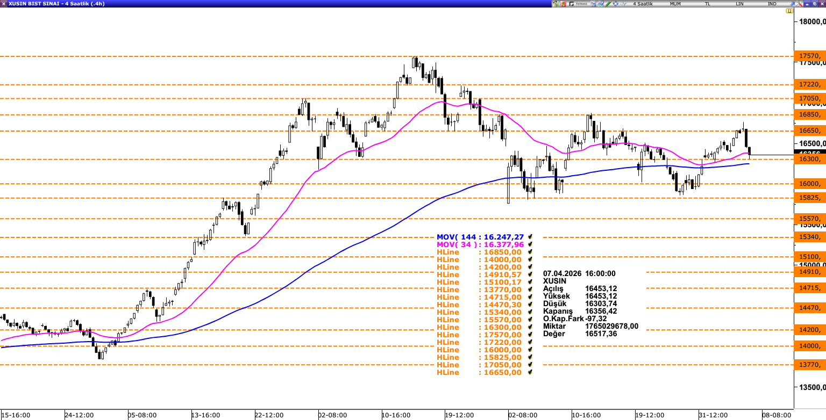Open the blue list template icon
The width and height of the screenshot is (826, 420).
[593, 4]
